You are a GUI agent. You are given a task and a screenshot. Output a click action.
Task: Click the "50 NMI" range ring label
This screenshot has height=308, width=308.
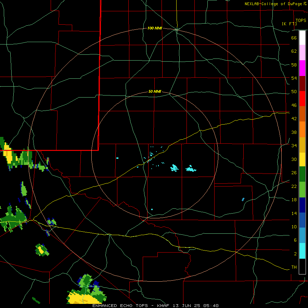tap(155, 91)
